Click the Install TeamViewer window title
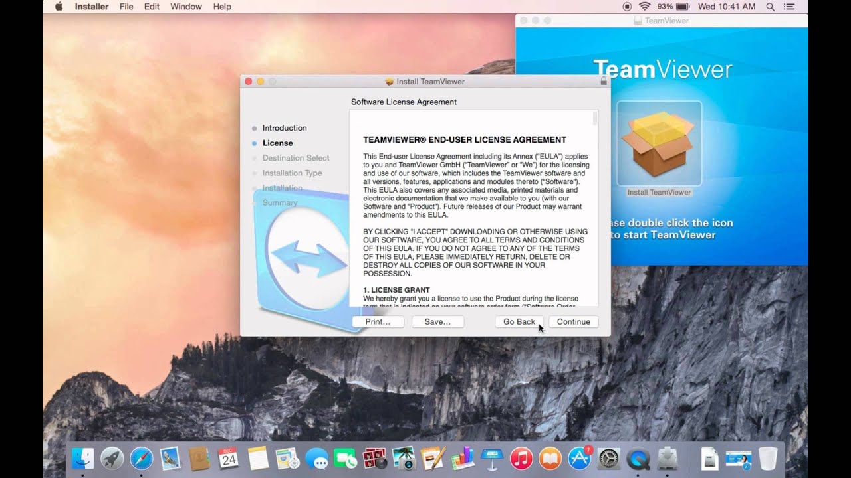 [431, 81]
